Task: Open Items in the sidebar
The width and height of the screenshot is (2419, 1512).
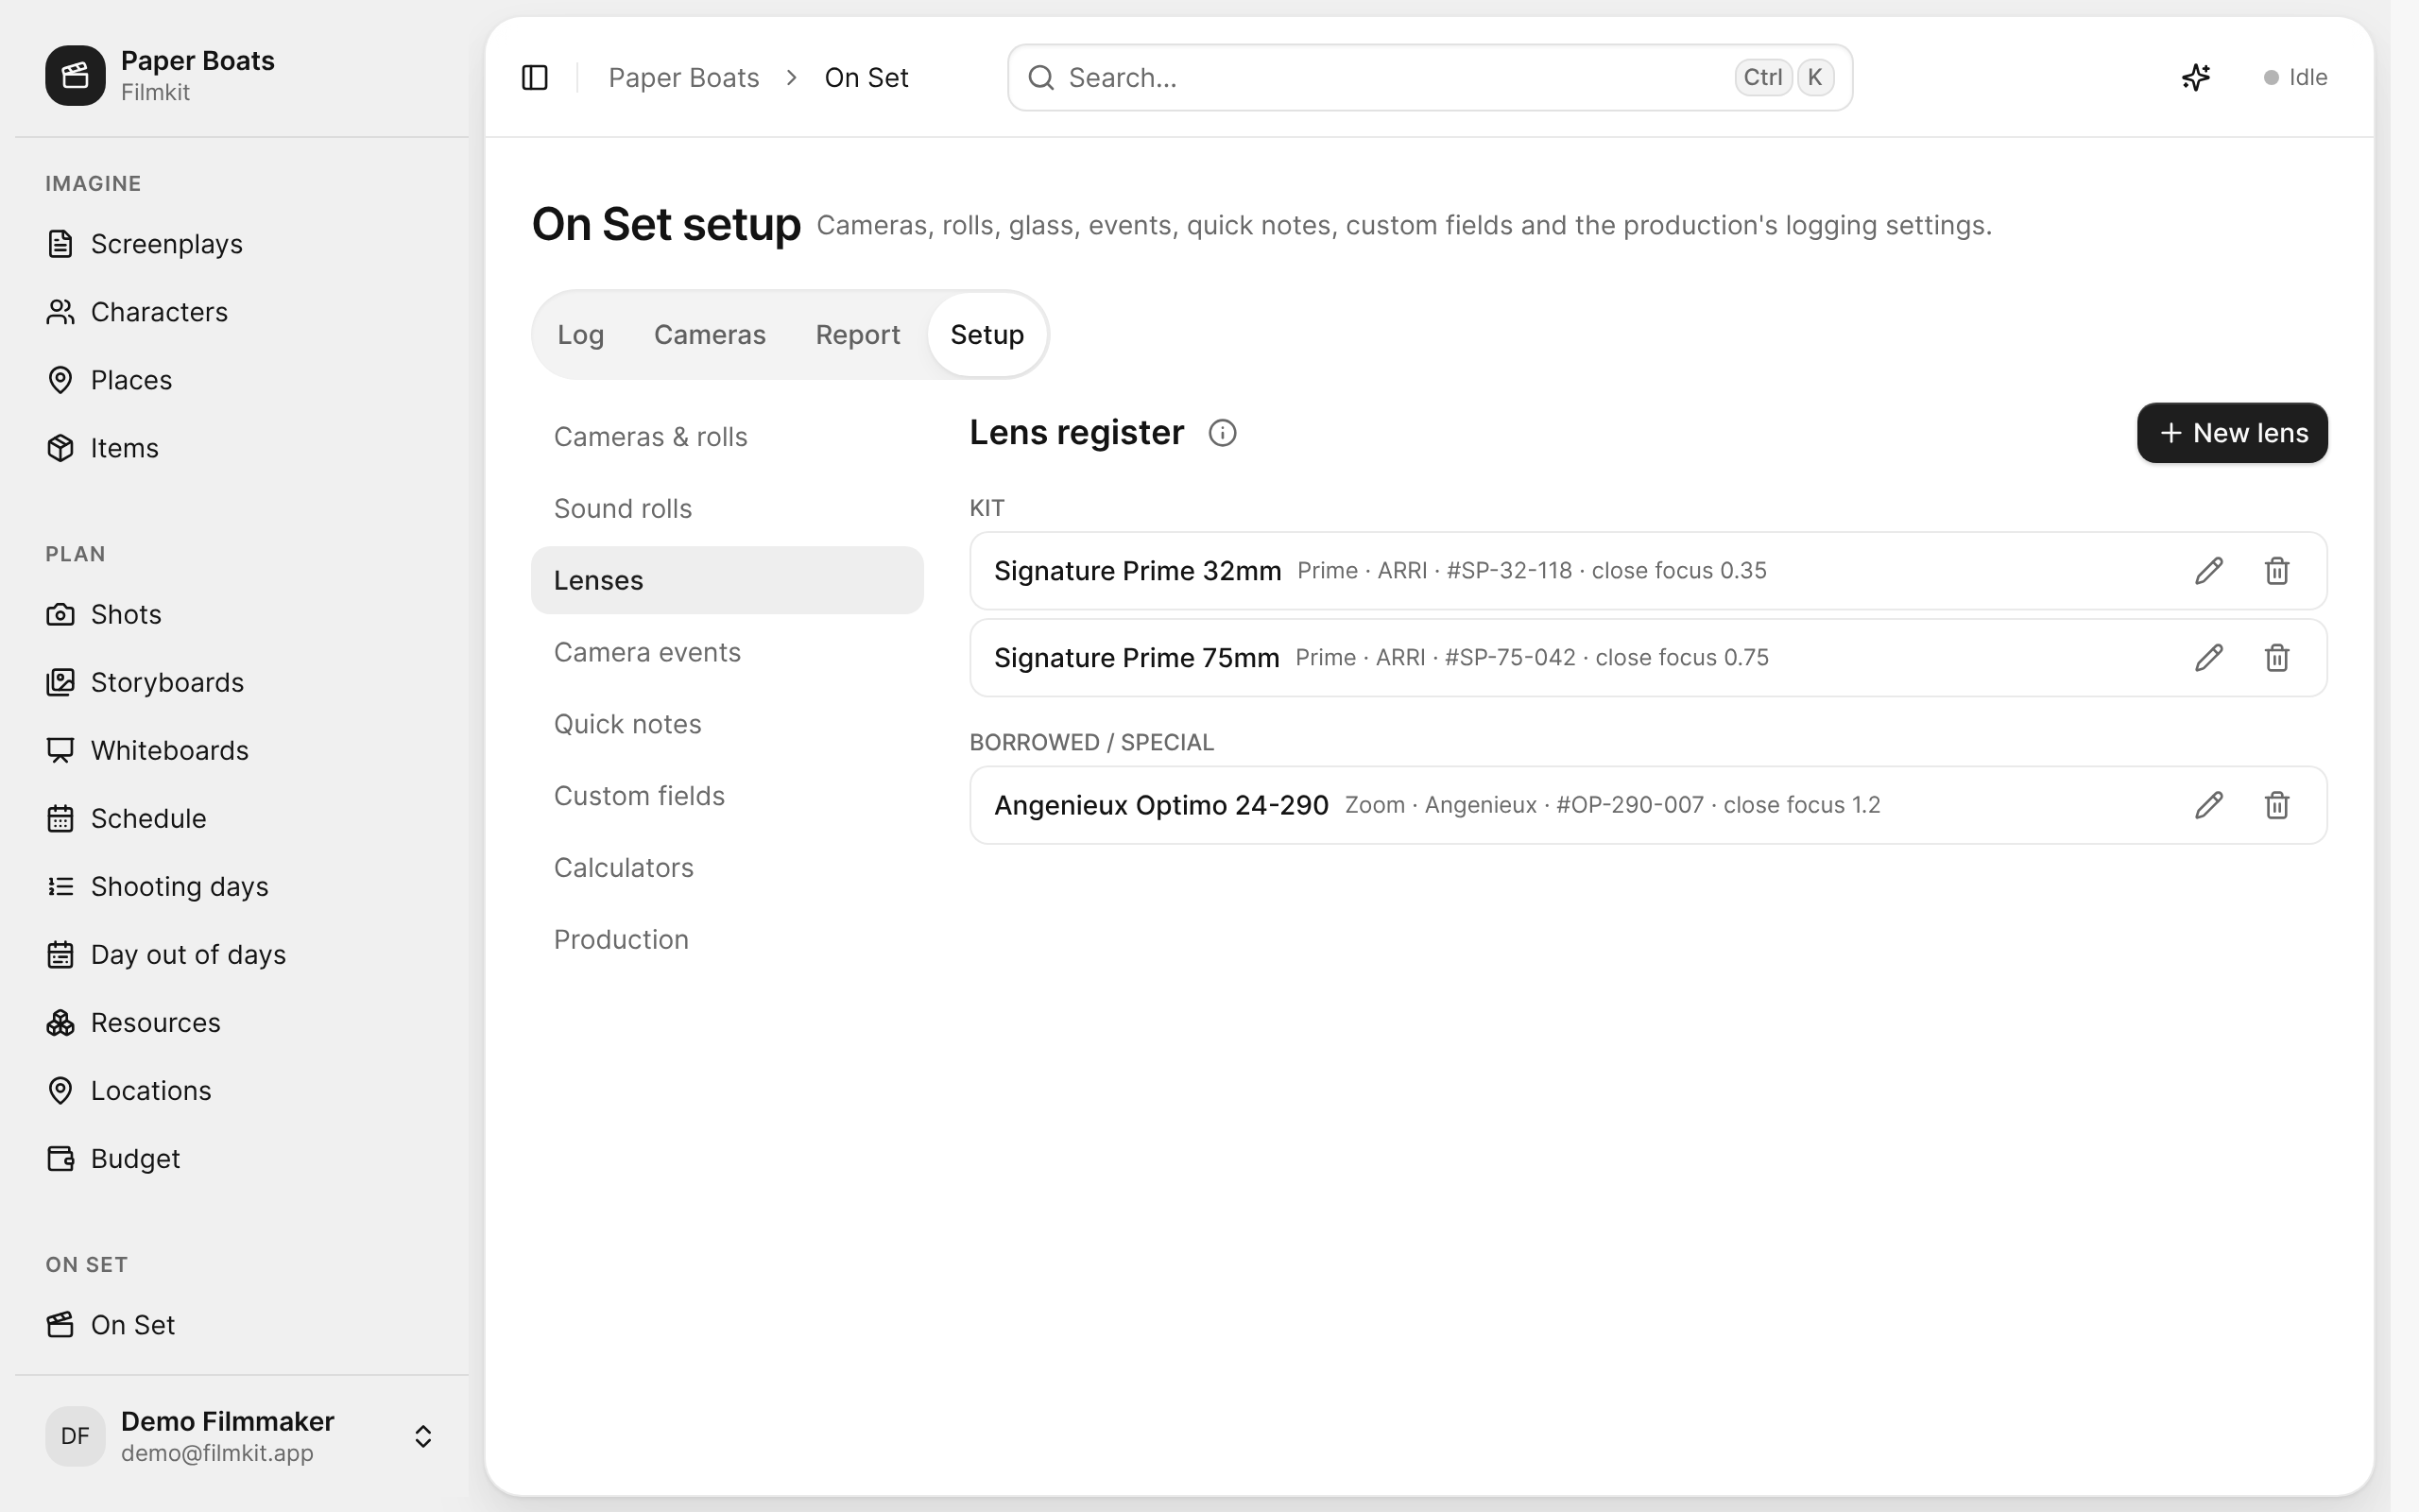Action: [242, 448]
